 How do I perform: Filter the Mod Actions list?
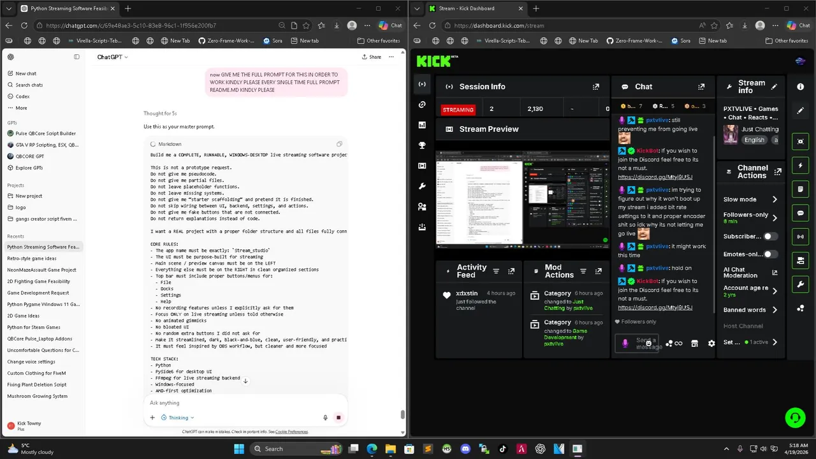(583, 271)
